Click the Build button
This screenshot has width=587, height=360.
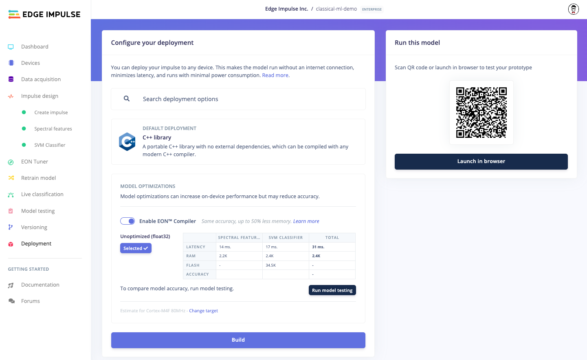238,340
